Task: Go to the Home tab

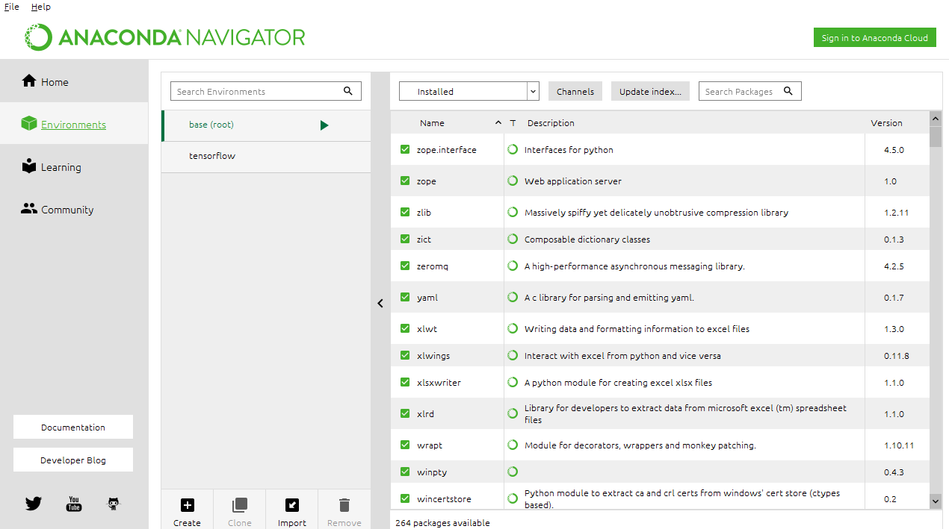Action: pyautogui.click(x=74, y=81)
